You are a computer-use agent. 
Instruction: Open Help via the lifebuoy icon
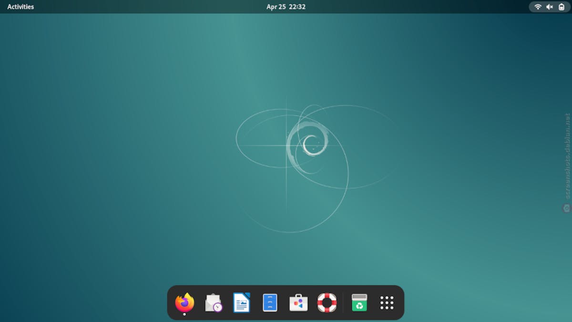tap(327, 302)
